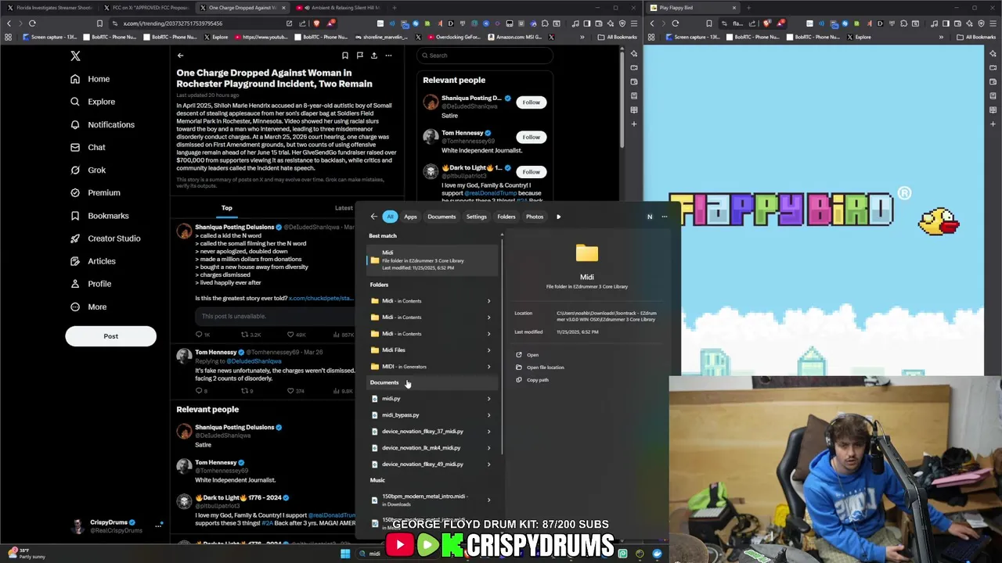This screenshot has height=563, width=1002.
Task: Like the Shaniqua Posting Delusions post
Action: tap(296, 335)
